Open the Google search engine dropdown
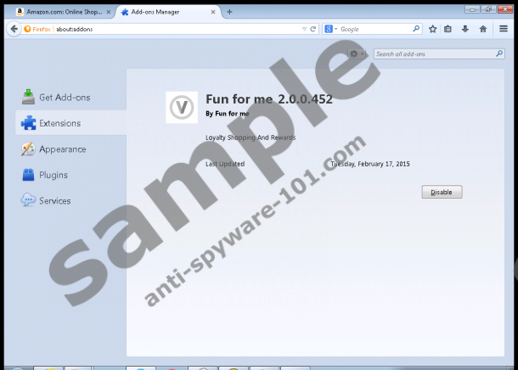Viewport: 518px width, 370px height. 330,29
